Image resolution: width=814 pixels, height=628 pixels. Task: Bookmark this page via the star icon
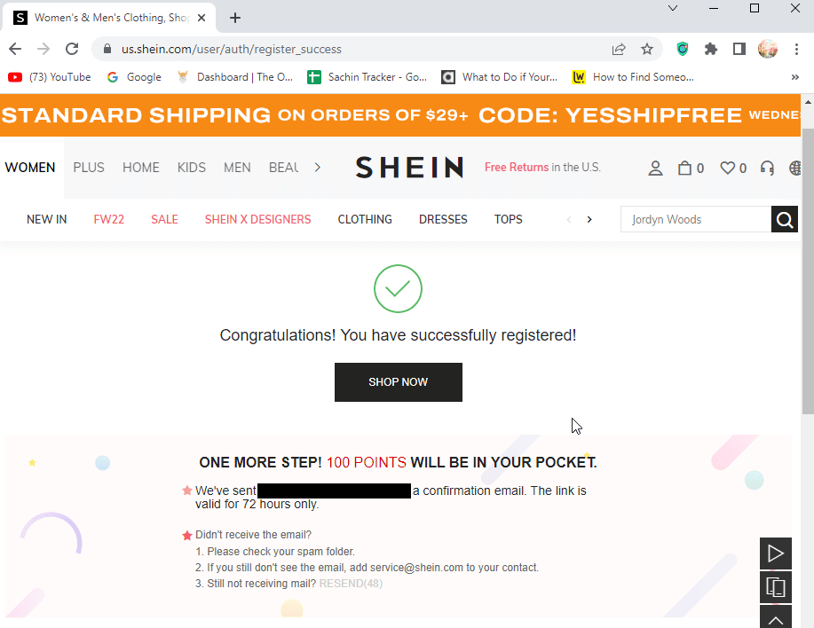pyautogui.click(x=647, y=49)
